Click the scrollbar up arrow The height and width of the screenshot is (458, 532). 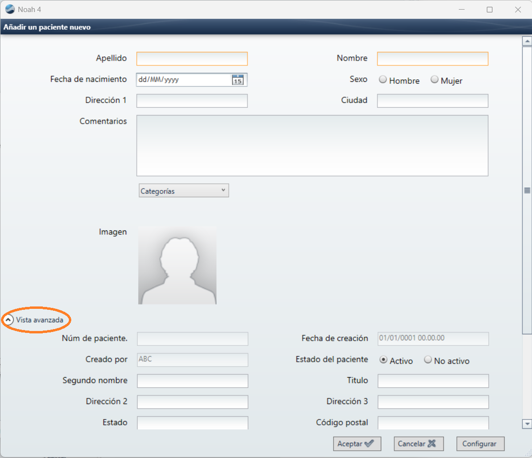527,41
